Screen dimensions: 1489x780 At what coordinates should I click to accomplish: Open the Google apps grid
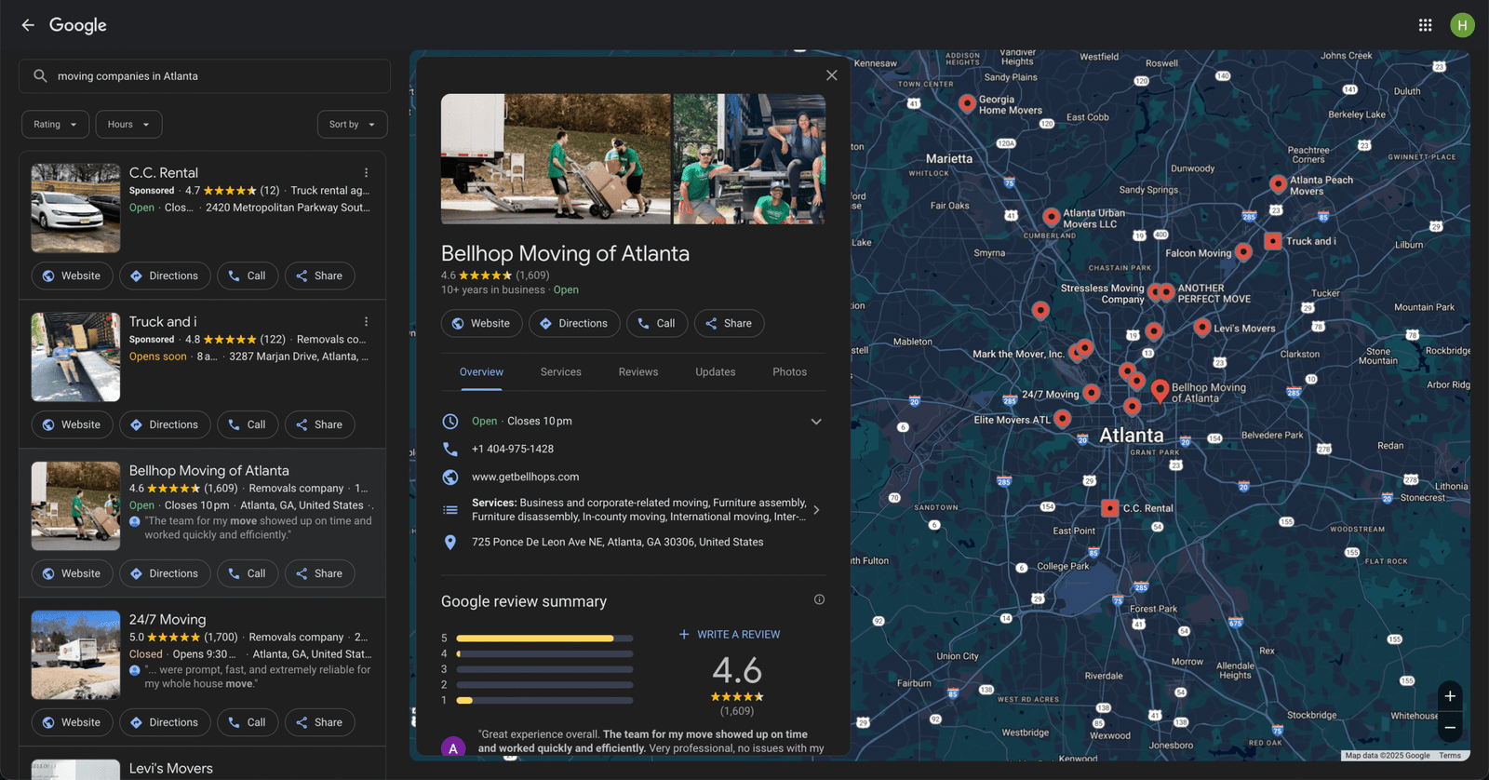1425,25
